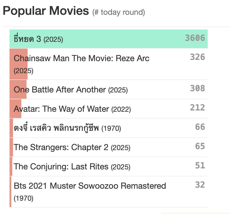Open One Battle After Another listing
This screenshot has height=214, width=237.
coord(108,89)
